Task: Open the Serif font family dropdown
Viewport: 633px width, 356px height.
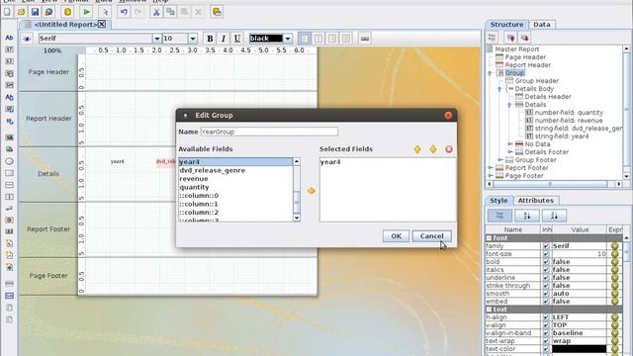Action: 156,39
